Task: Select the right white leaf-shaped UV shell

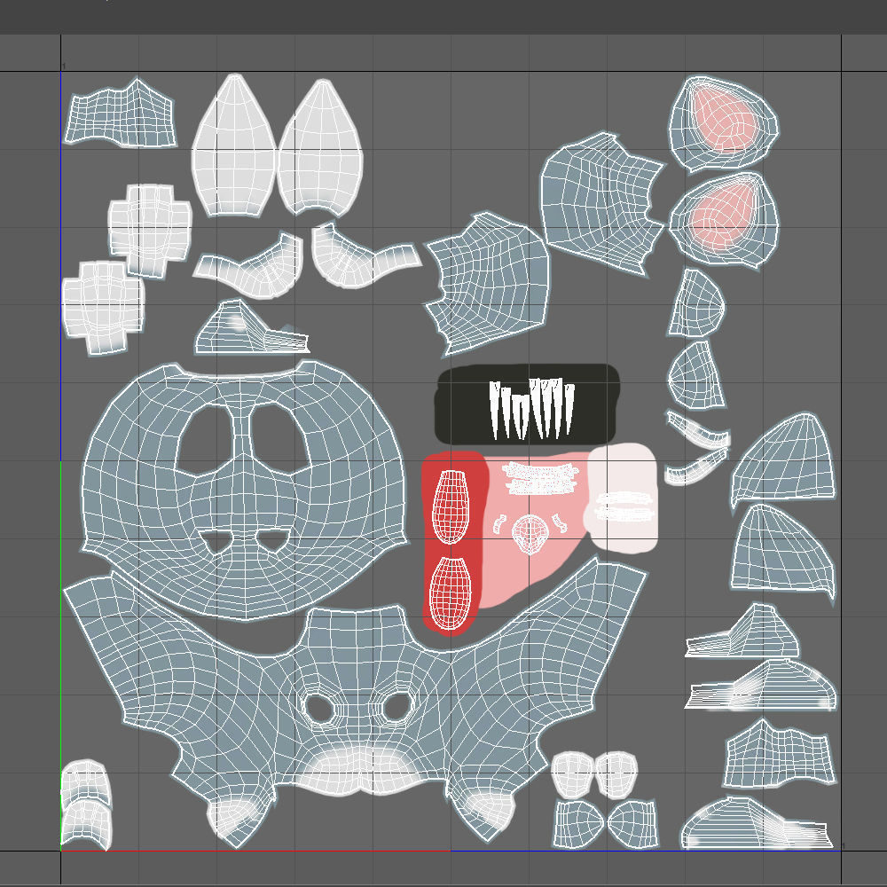Action: (320, 148)
